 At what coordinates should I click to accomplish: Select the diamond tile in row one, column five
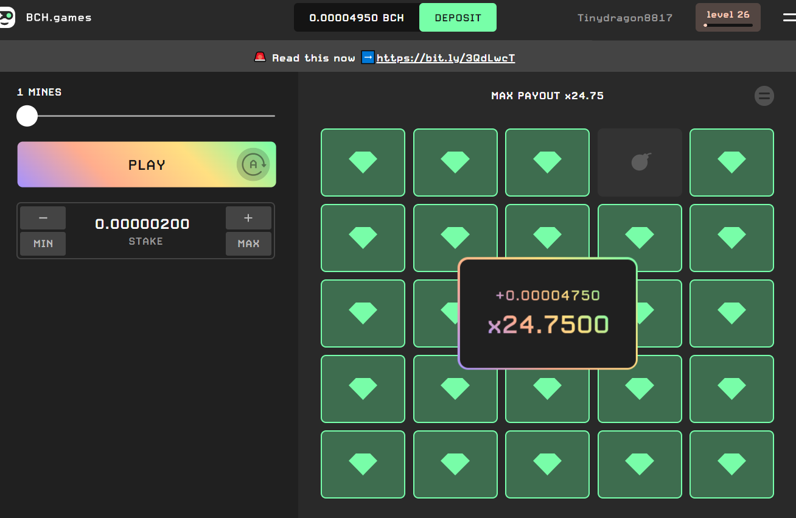(731, 163)
